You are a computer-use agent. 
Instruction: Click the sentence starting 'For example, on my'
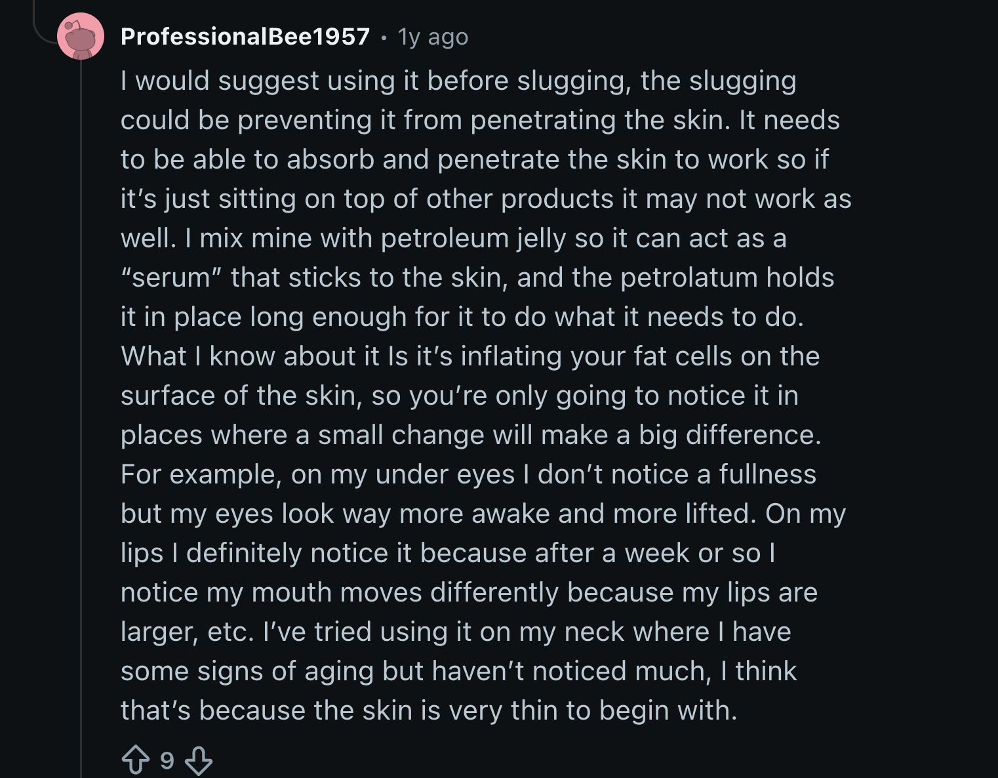pyautogui.click(x=245, y=474)
